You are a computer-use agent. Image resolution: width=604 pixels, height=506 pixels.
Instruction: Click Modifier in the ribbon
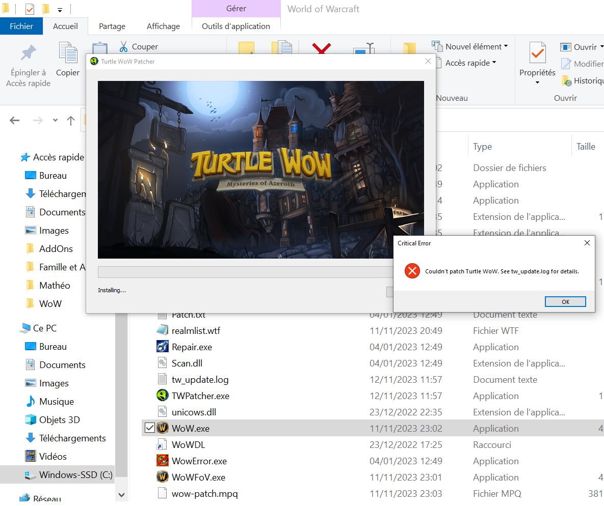582,64
